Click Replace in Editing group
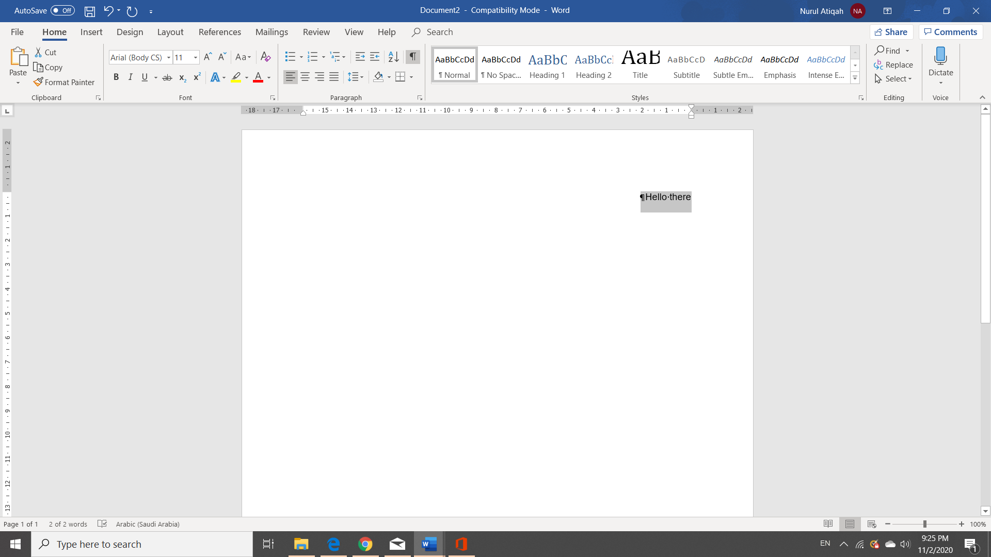Image resolution: width=991 pixels, height=557 pixels. [x=893, y=64]
